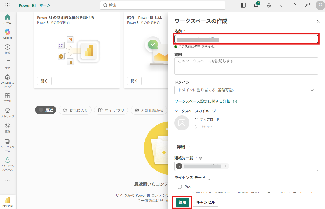This screenshot has height=209, width=325.
Task: Click the キャンセル (Cancel) button
Action: point(205,202)
